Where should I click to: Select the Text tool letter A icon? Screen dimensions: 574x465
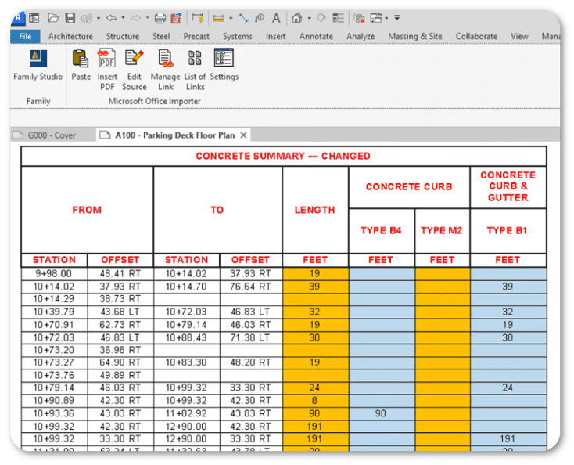tap(276, 17)
